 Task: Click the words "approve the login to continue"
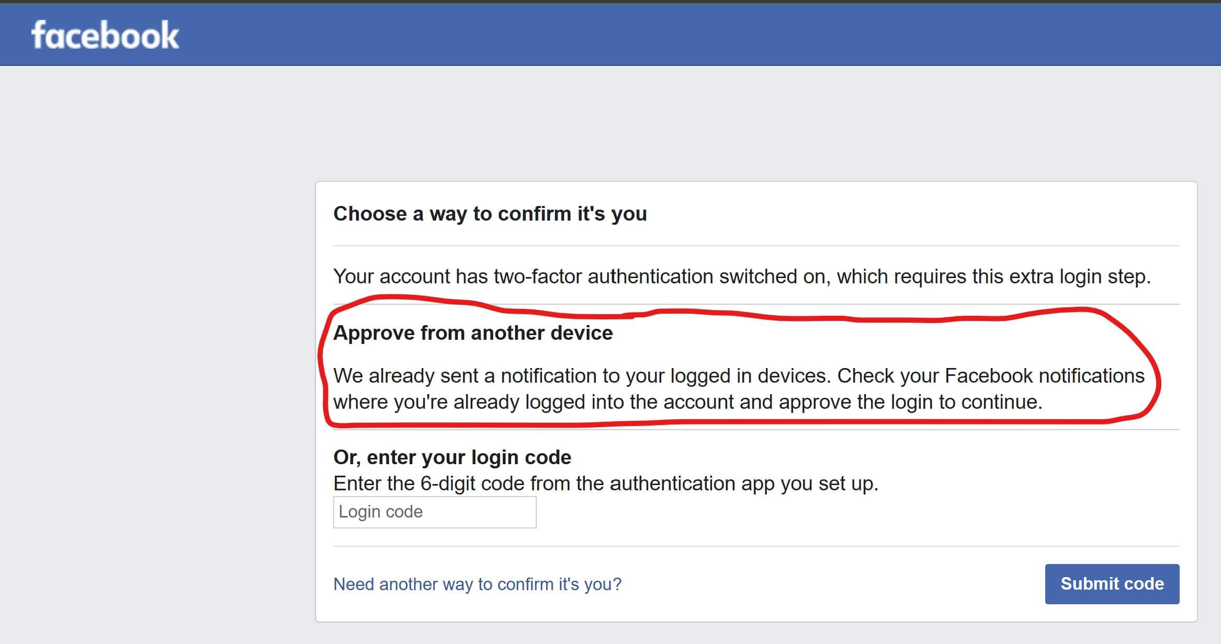click(x=910, y=402)
